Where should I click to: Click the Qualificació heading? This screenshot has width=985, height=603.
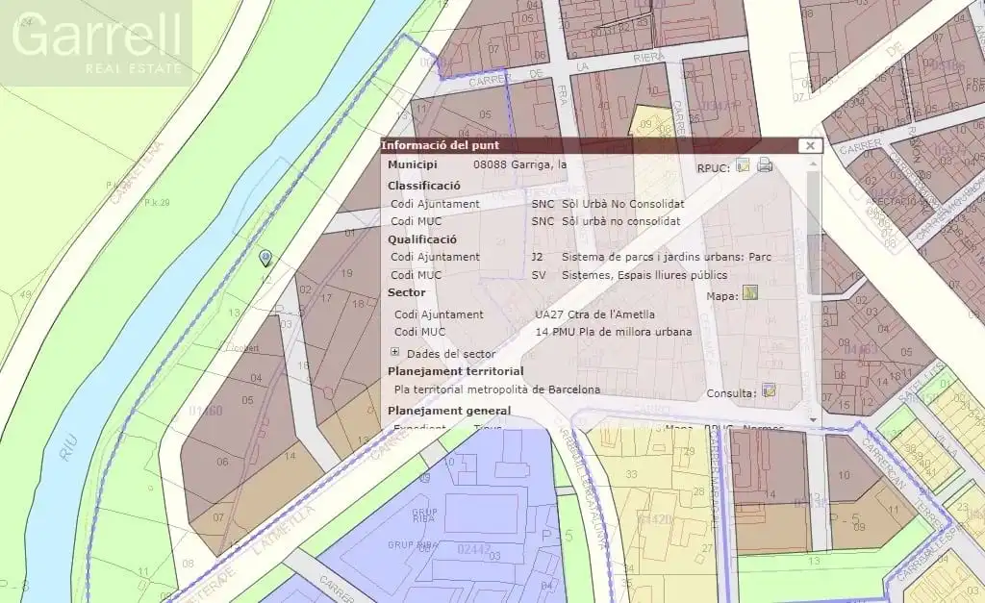click(422, 239)
